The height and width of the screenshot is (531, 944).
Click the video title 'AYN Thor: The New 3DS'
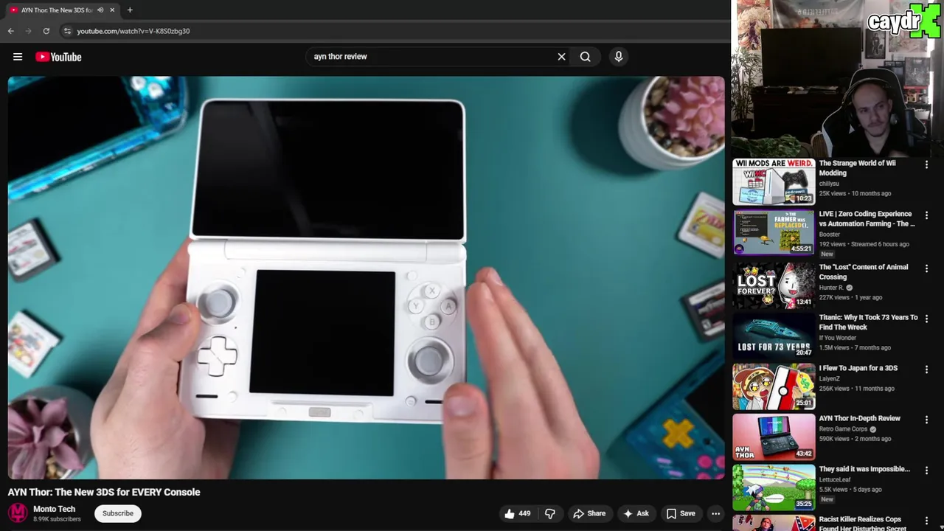(104, 492)
